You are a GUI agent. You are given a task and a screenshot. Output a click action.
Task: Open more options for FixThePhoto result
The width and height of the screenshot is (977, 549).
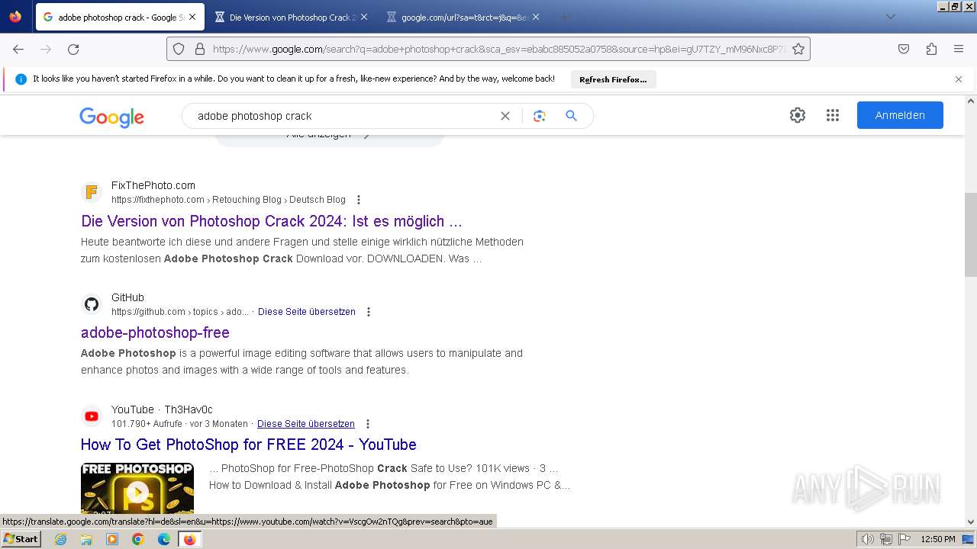pyautogui.click(x=359, y=200)
